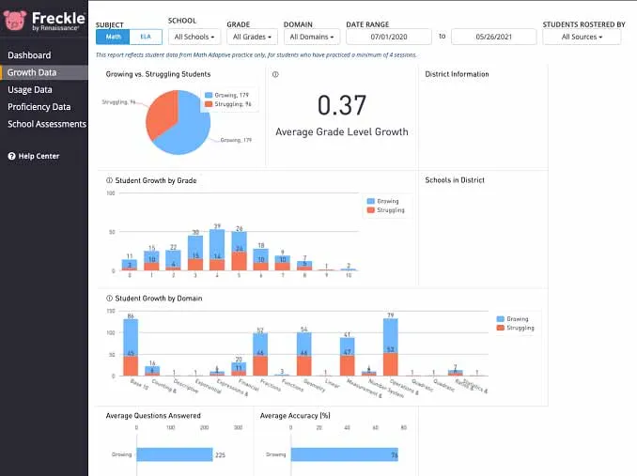Click the Help Center question mark icon

(11, 156)
